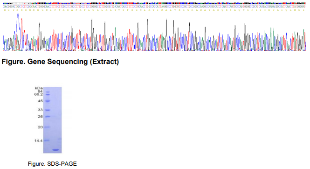Click the 33 kDa marker label

41,110
